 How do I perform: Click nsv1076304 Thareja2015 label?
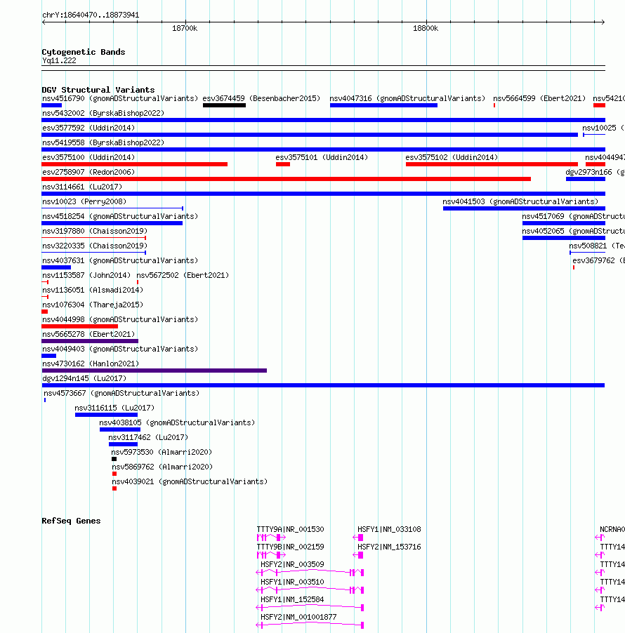[93, 305]
